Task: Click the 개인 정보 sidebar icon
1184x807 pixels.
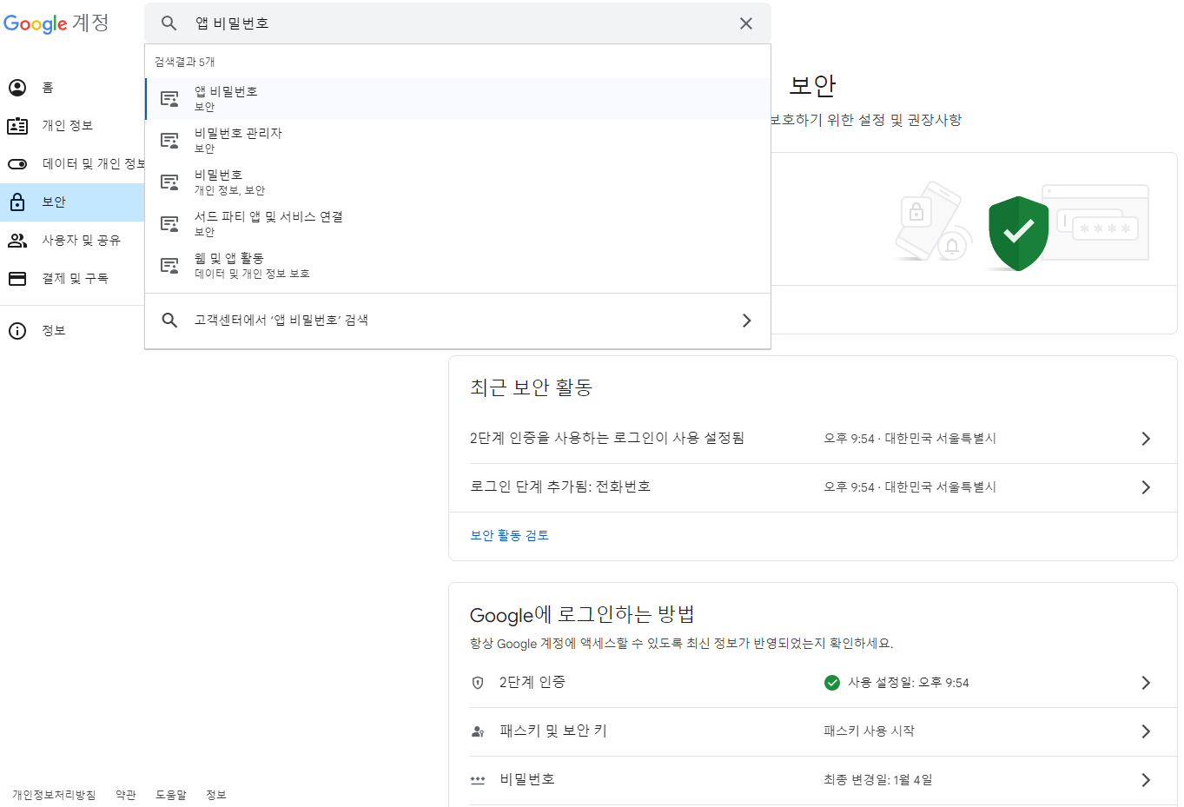Action: [x=17, y=126]
